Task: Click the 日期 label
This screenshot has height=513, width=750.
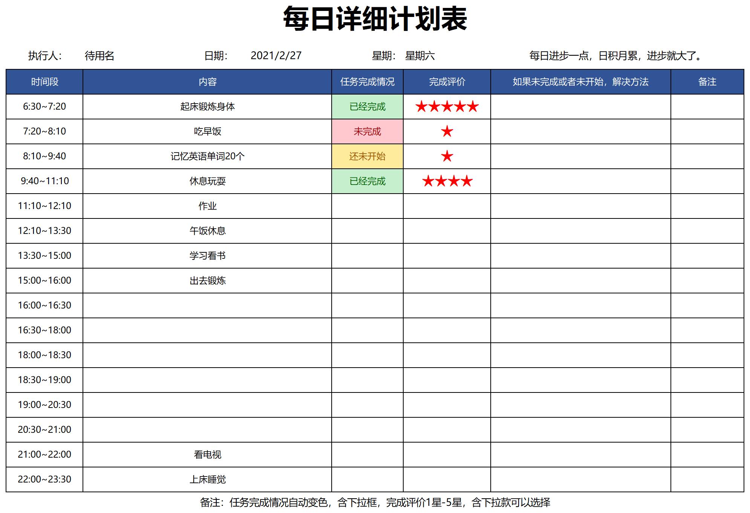Action: pos(216,56)
